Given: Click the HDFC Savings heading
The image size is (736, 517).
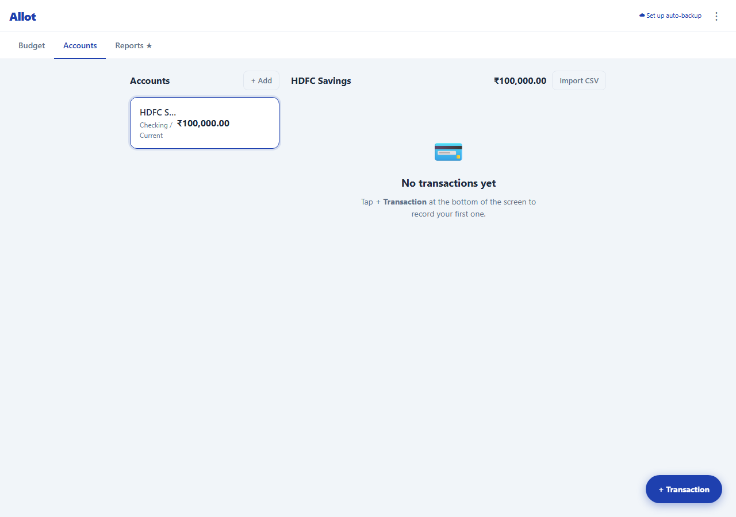Looking at the screenshot, I should click(321, 80).
